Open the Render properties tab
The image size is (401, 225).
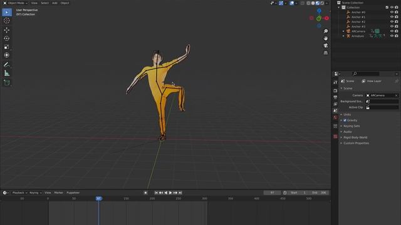pos(335,91)
